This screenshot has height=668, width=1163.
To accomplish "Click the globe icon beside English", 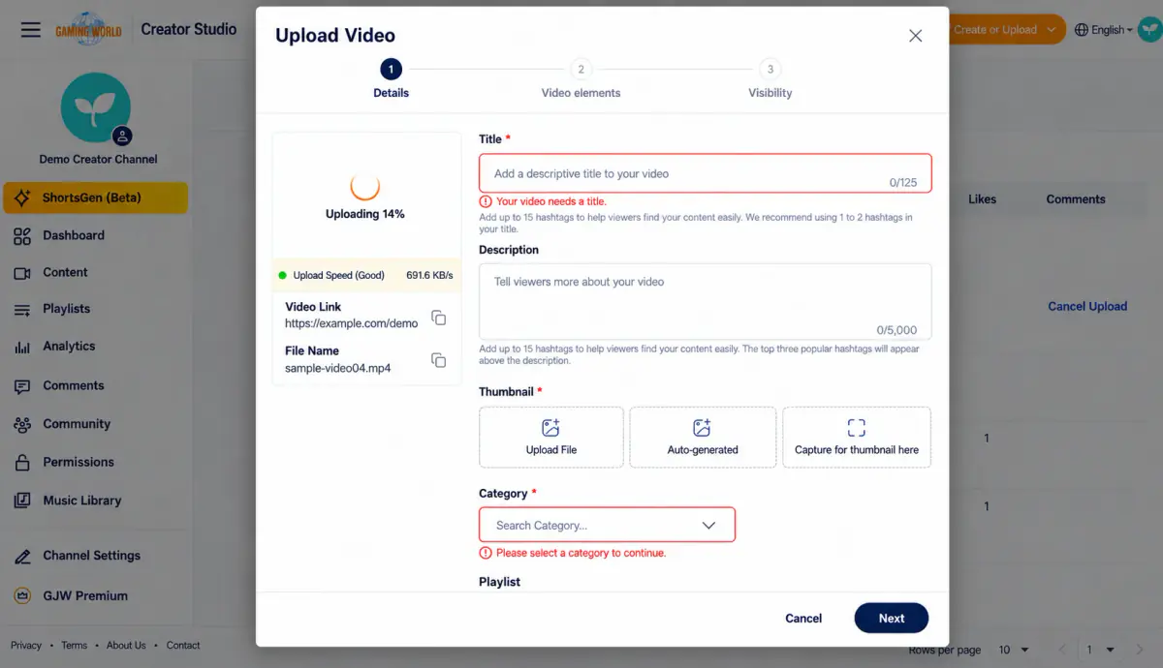I will point(1082,30).
